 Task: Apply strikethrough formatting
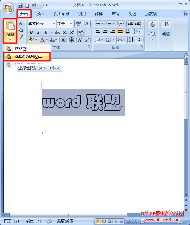pyautogui.click(x=57, y=32)
